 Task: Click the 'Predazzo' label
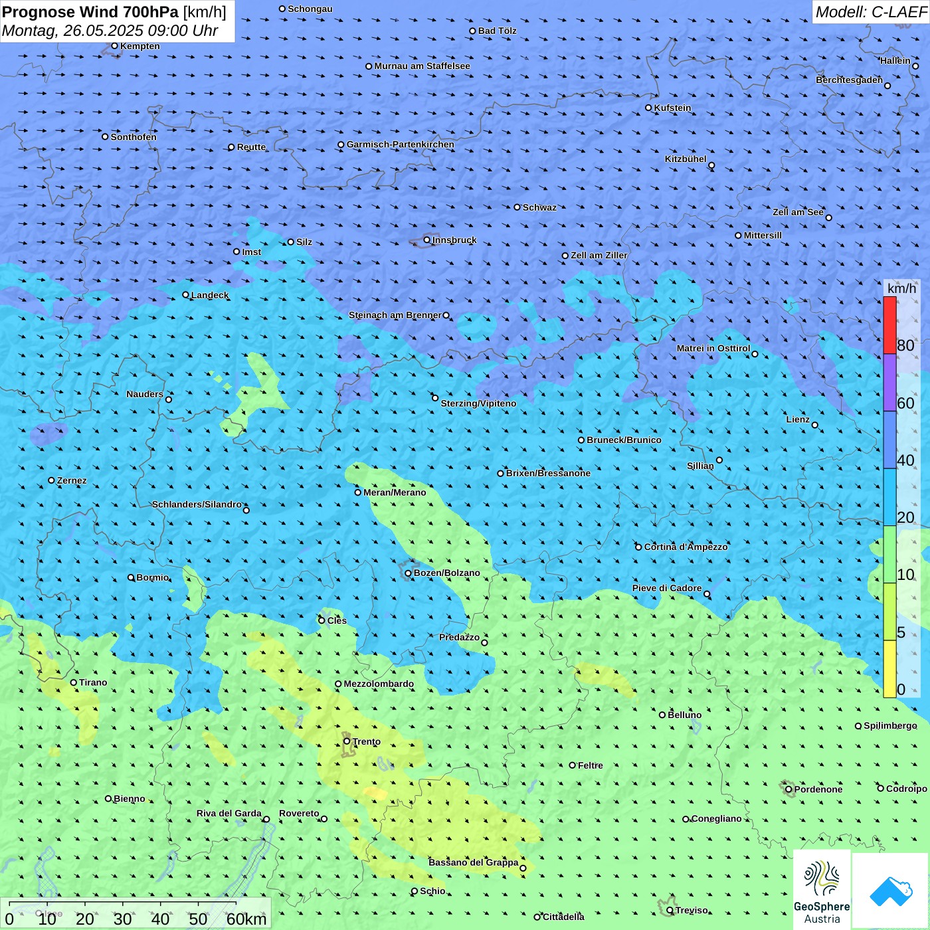[x=459, y=637]
